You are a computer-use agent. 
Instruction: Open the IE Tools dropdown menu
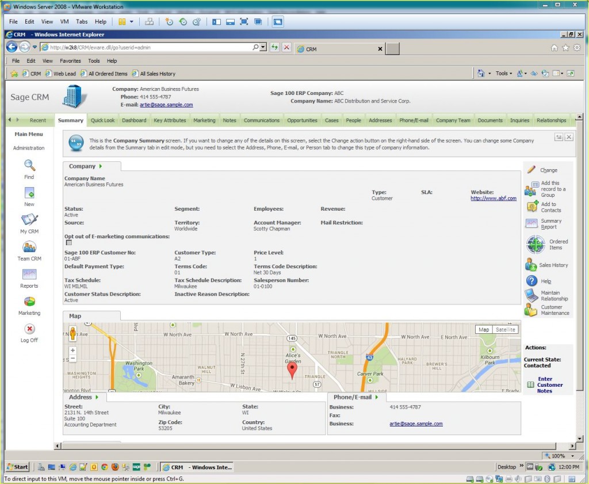click(504, 73)
